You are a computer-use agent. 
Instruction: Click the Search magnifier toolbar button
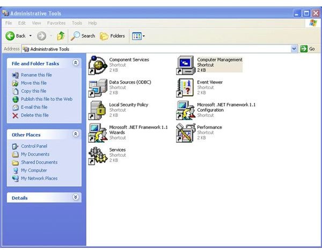[83, 36]
